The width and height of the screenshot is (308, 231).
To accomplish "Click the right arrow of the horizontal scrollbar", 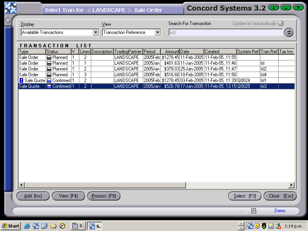I will pyautogui.click(x=292, y=185).
